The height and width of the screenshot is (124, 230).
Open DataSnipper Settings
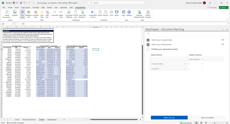pyautogui.click(x=129, y=13)
